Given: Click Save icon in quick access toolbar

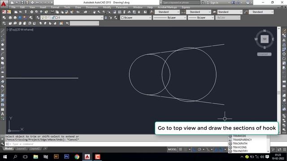Looking at the screenshot, I should 22,3.
